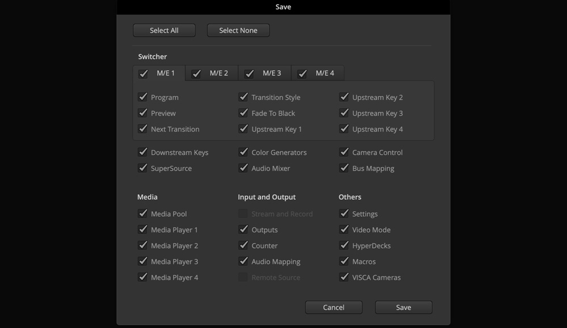Confirm with the Save button
567x328 pixels.
(x=403, y=308)
